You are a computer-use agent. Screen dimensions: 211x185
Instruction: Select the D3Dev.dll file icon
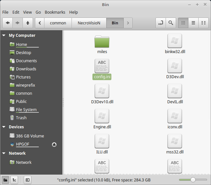pyautogui.click(x=175, y=66)
